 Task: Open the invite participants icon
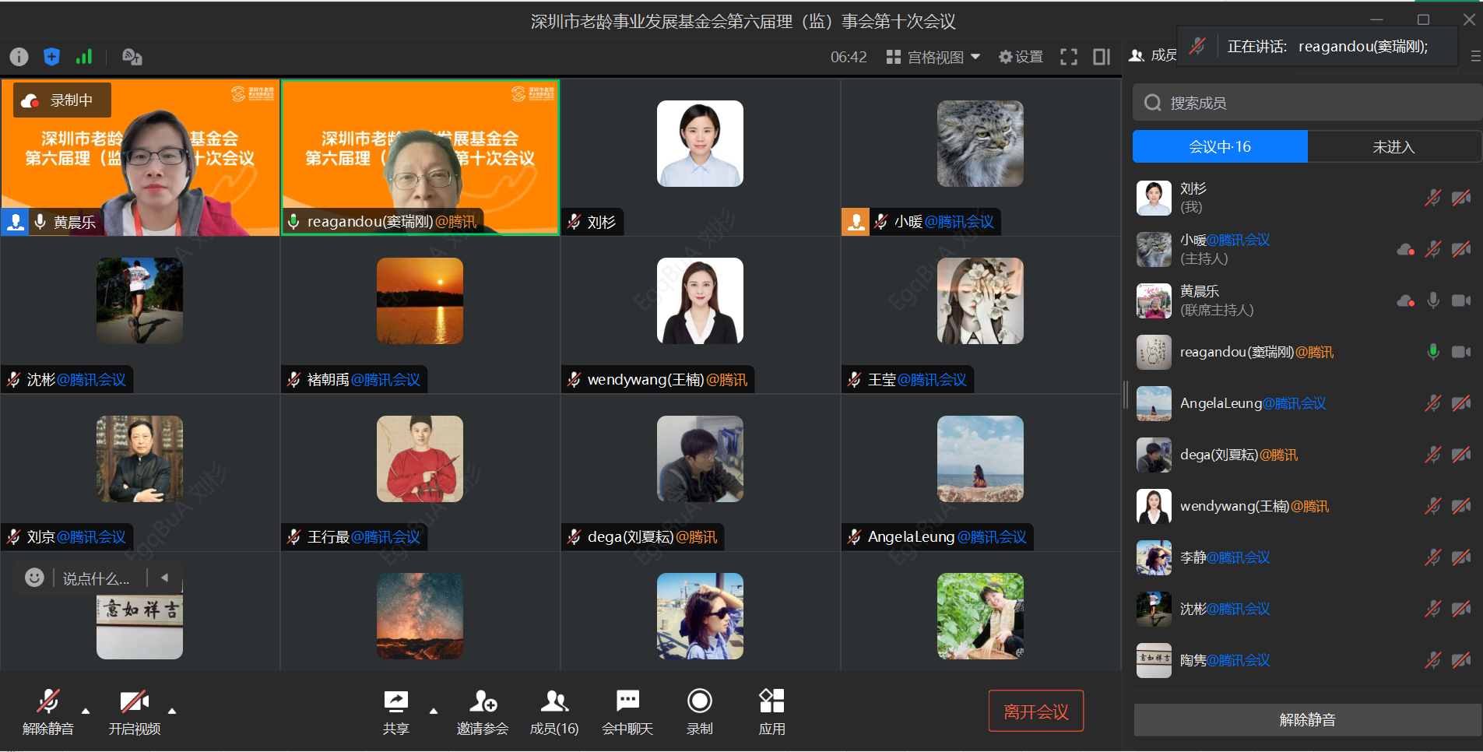point(483,710)
